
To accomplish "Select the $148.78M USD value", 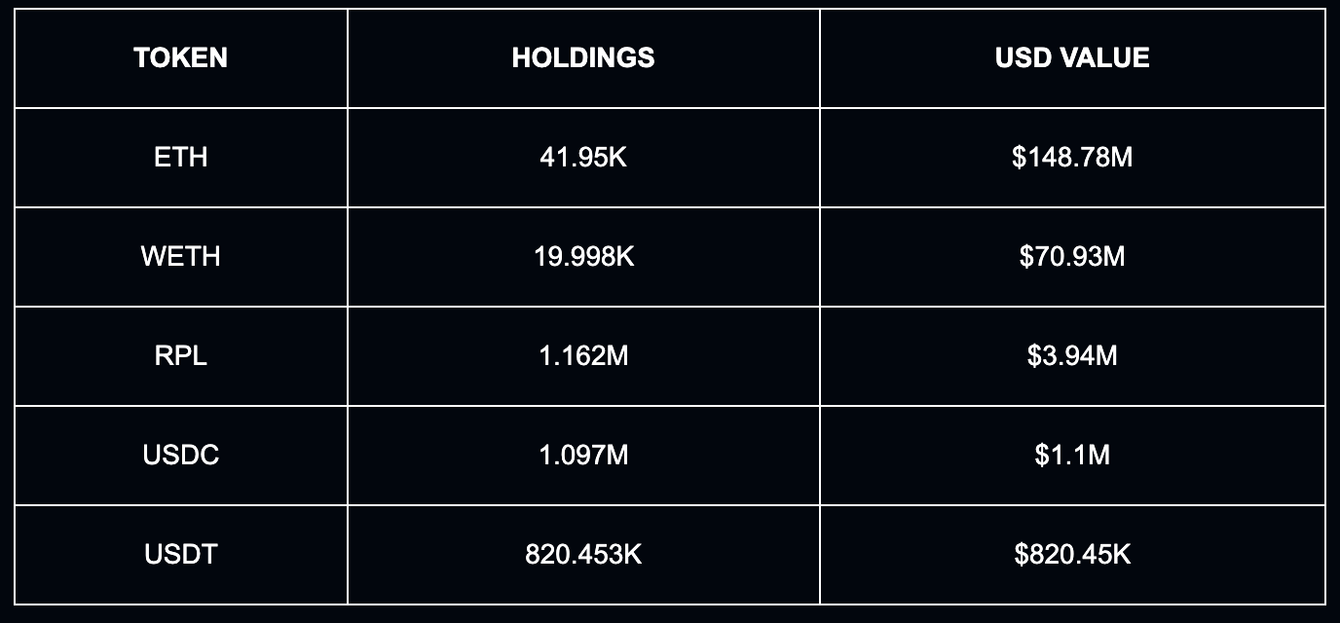I will pyautogui.click(x=1072, y=157).
